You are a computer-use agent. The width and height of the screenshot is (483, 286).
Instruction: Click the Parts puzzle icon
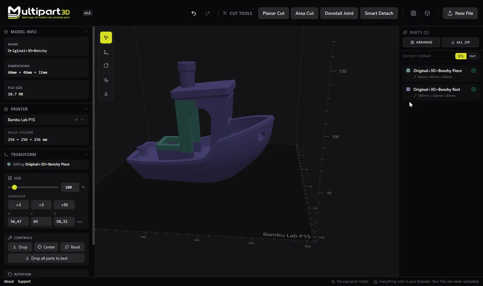(405, 32)
